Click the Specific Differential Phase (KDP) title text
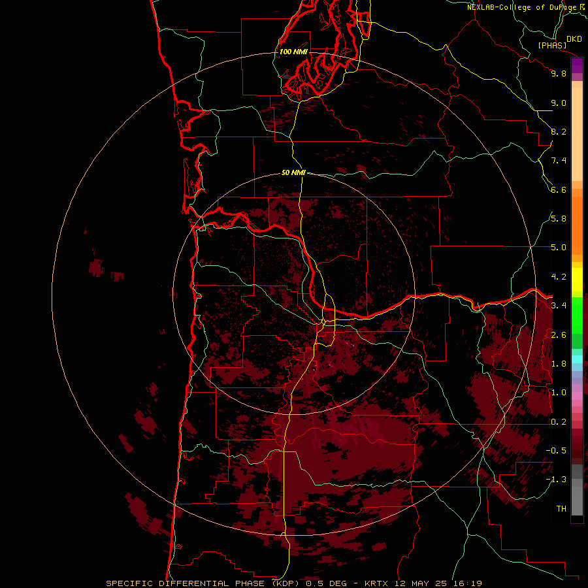 tap(204, 583)
